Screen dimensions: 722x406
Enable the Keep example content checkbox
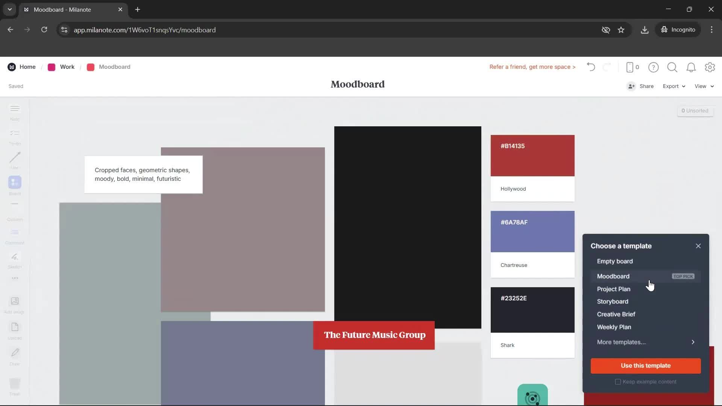point(618,382)
